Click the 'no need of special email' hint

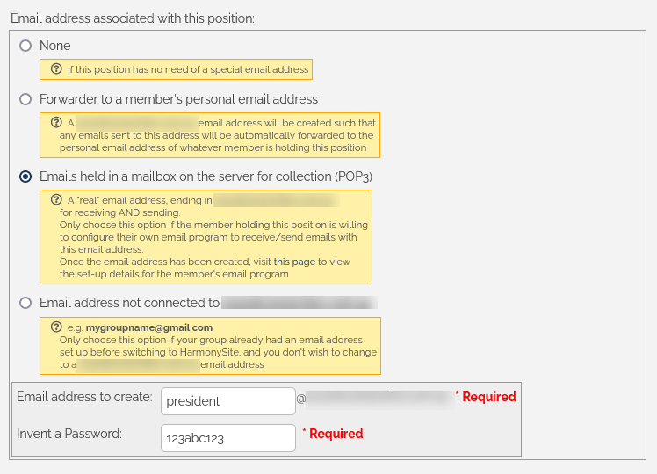tap(188, 69)
